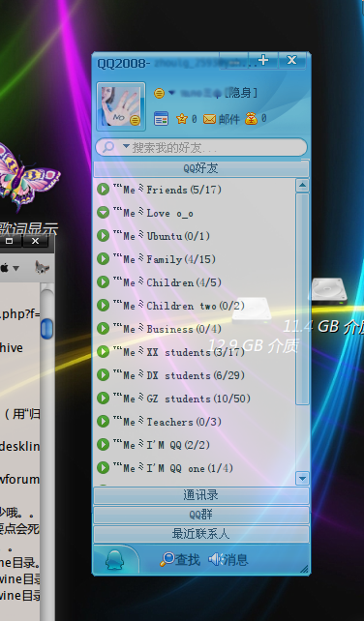Open the info panel icon below status

(161, 118)
